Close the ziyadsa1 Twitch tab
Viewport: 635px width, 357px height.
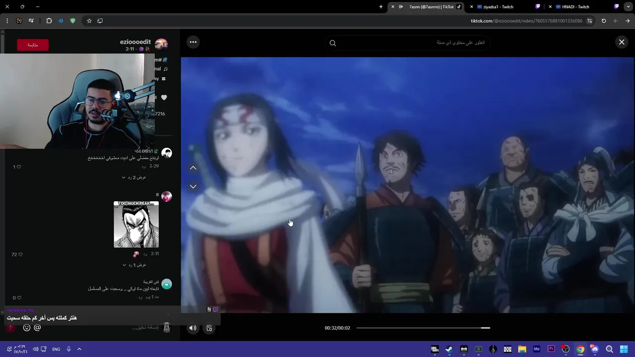point(471,7)
